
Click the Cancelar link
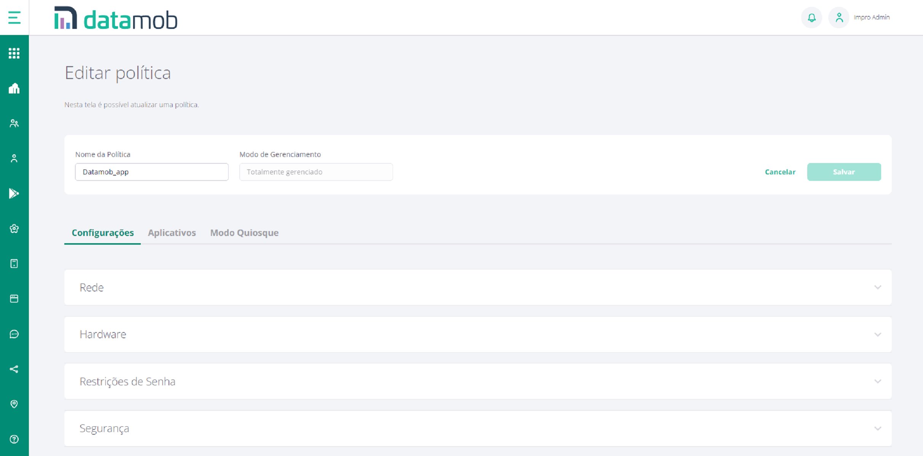(780, 172)
